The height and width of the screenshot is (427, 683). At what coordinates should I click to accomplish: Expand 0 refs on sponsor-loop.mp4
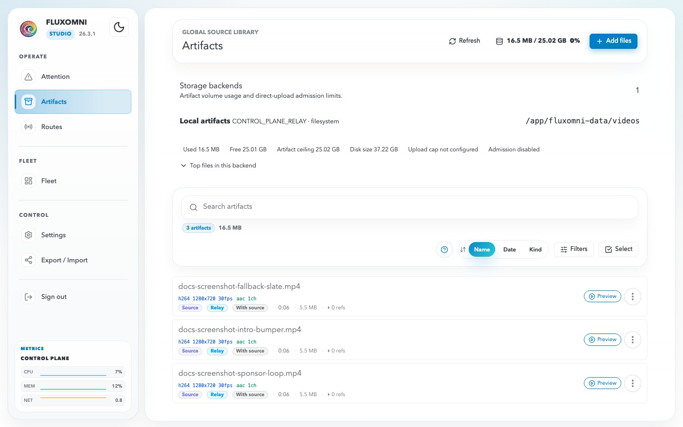tap(336, 395)
